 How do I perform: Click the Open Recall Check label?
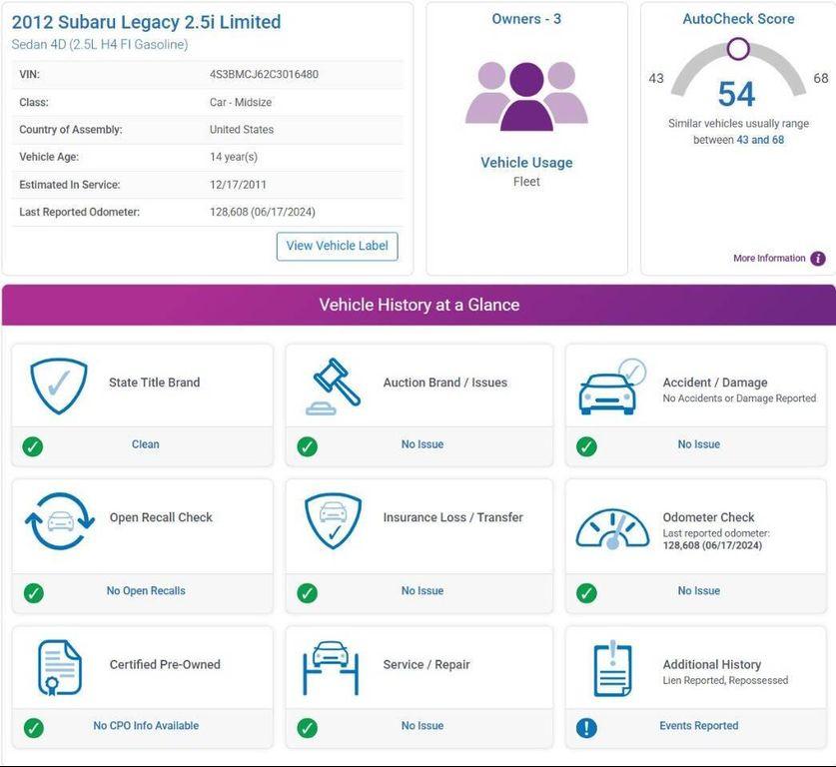point(161,517)
